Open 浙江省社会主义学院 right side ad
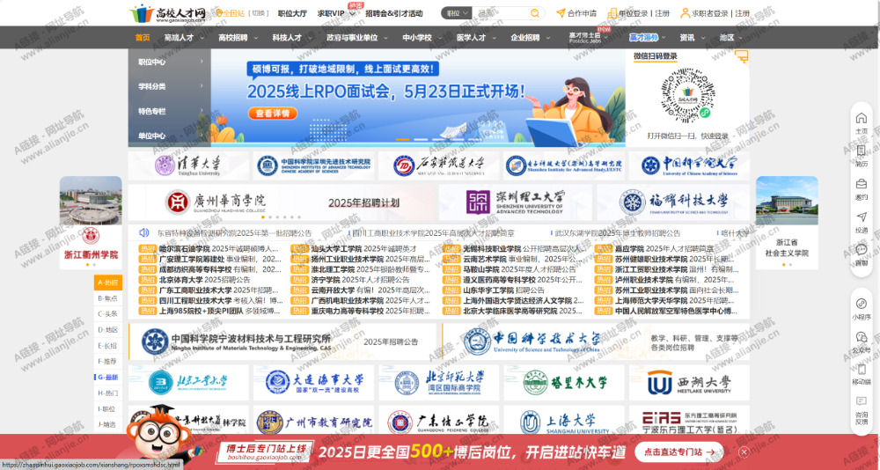Viewport: 880px width, 470px height. coord(787,223)
